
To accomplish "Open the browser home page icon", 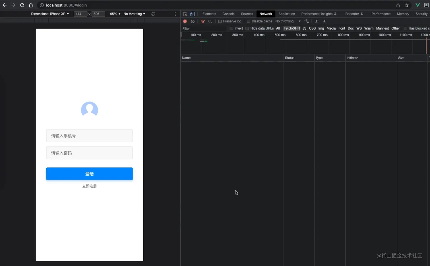I will click(31, 5).
